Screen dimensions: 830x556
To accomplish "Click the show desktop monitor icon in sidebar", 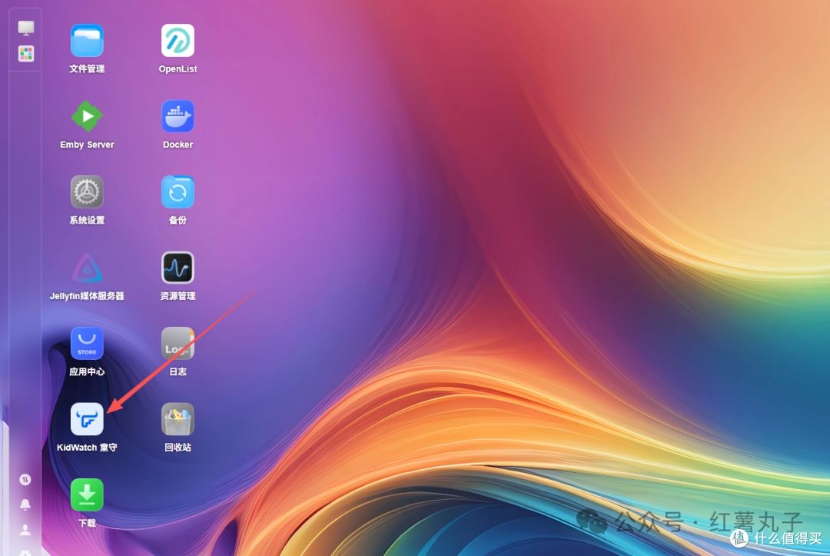I will pyautogui.click(x=26, y=28).
